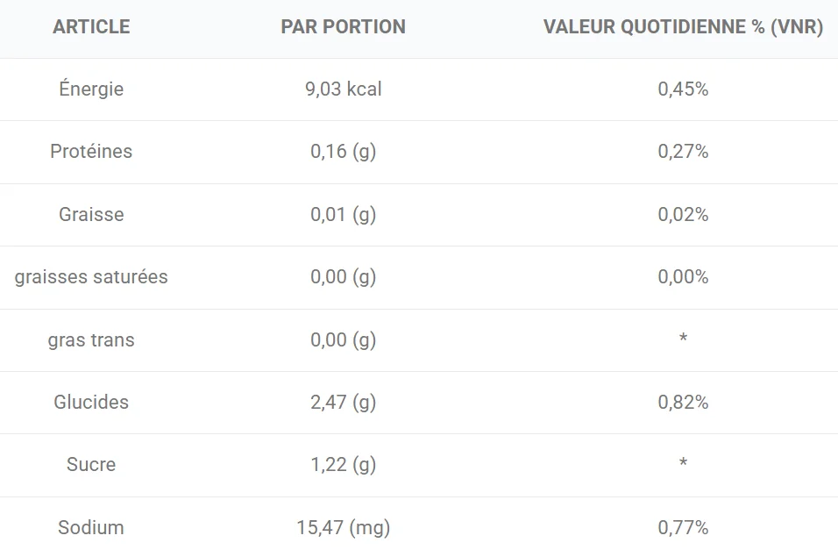Click the 0,01 (g) fat amount

pos(343,215)
